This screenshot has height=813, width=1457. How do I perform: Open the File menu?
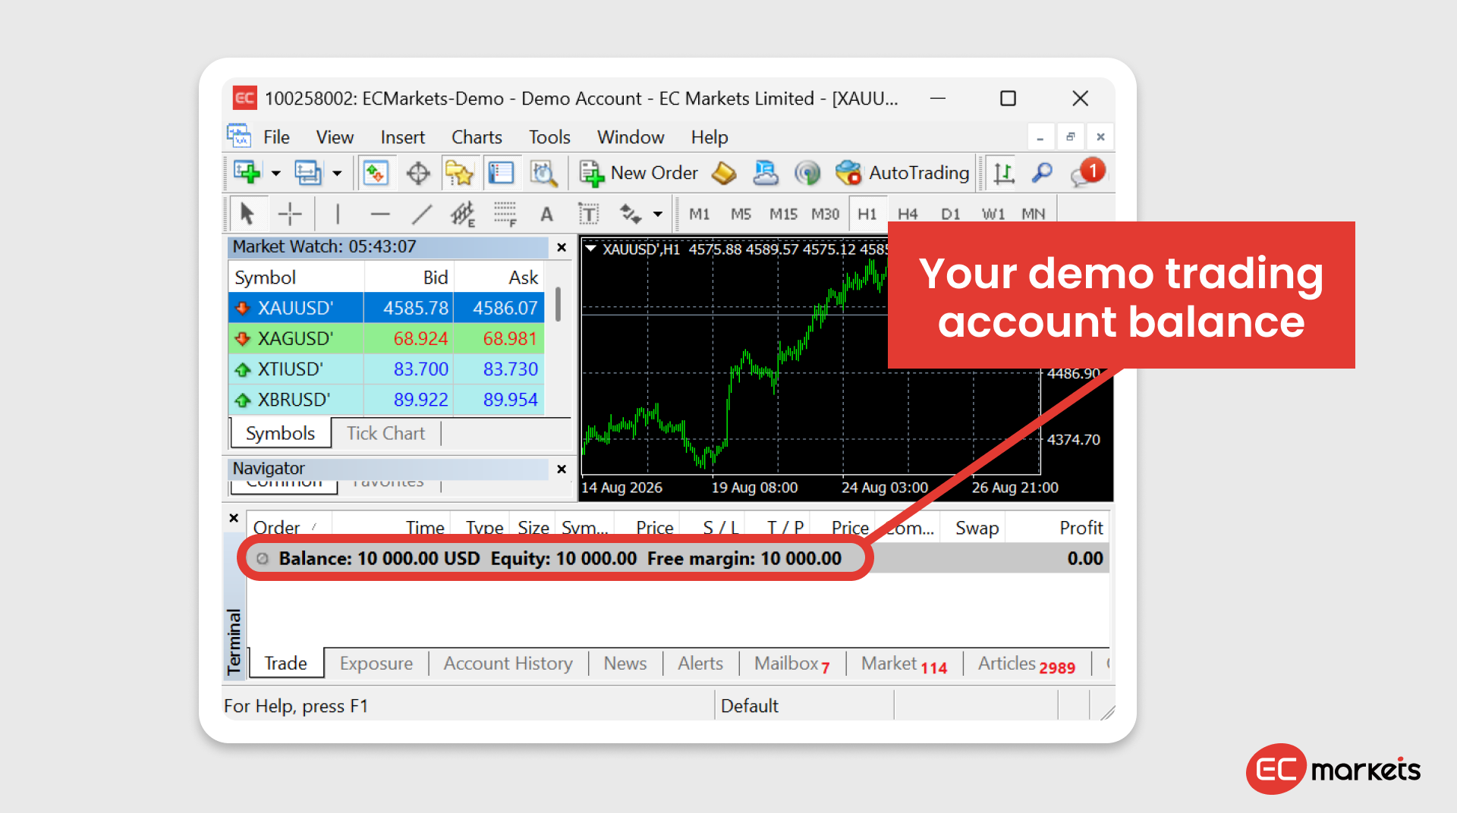[276, 137]
